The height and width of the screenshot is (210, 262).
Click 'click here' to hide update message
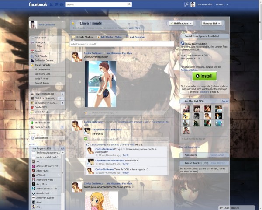coord(204,92)
